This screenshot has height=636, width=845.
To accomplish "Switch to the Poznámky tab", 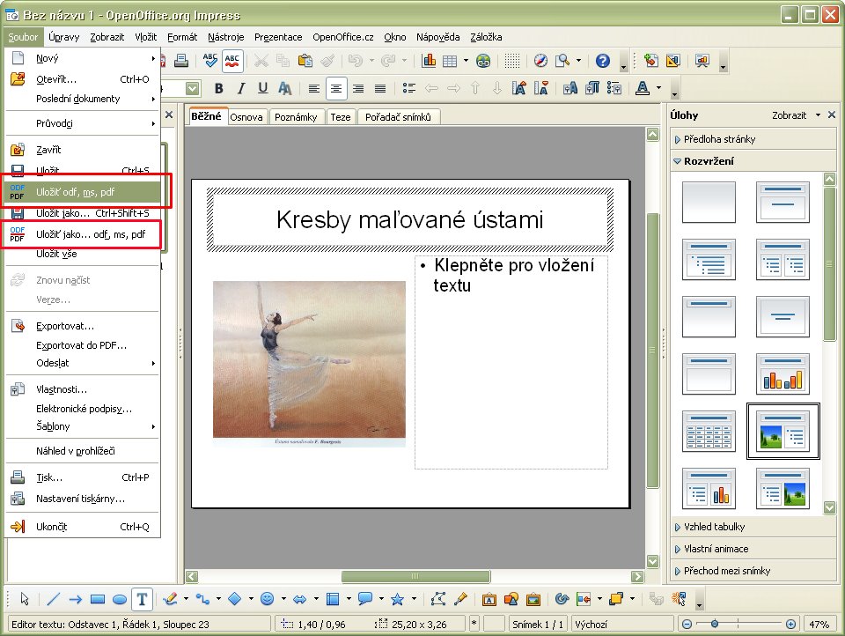I will [x=296, y=117].
